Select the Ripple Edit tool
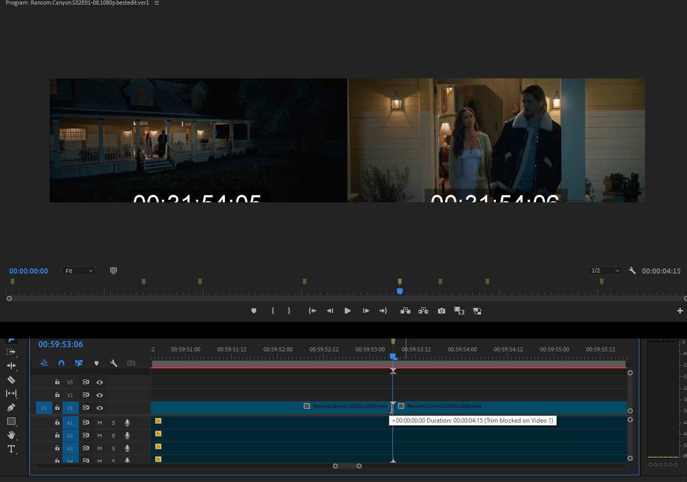The width and height of the screenshot is (687, 482). 11,366
